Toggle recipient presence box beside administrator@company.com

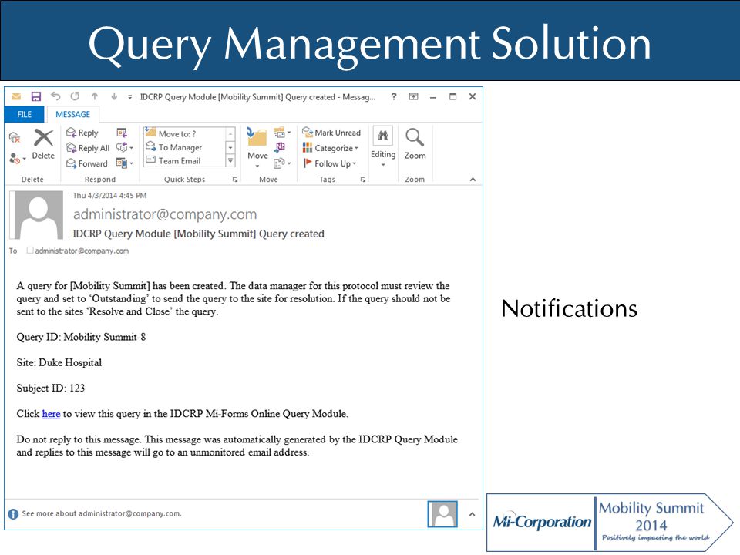coord(30,250)
